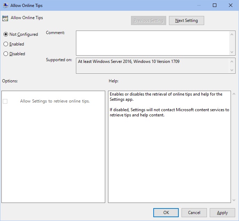
Task: Click the Allow Online Tips heading text
Action: (27, 18)
